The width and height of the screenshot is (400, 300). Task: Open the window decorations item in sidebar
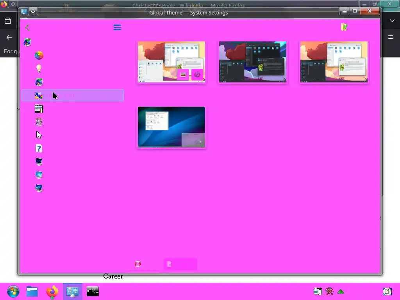click(39, 109)
